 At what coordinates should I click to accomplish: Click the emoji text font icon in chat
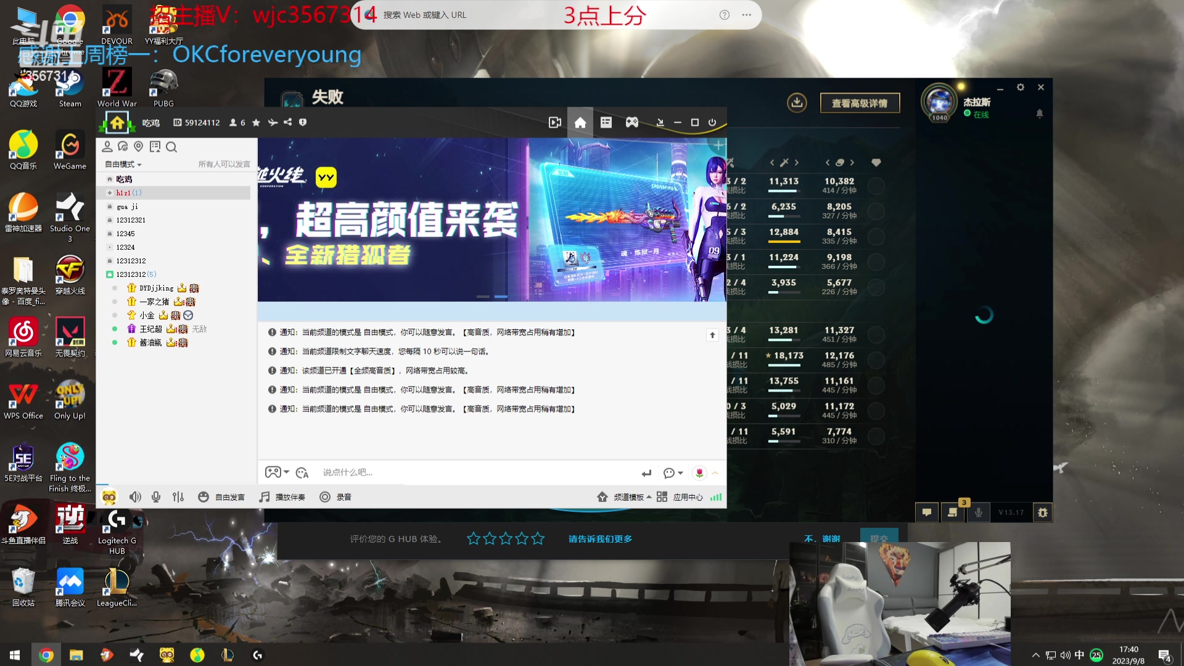coord(302,472)
